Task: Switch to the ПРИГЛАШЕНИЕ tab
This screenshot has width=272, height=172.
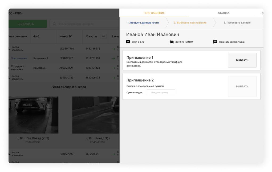Action: click(154, 13)
